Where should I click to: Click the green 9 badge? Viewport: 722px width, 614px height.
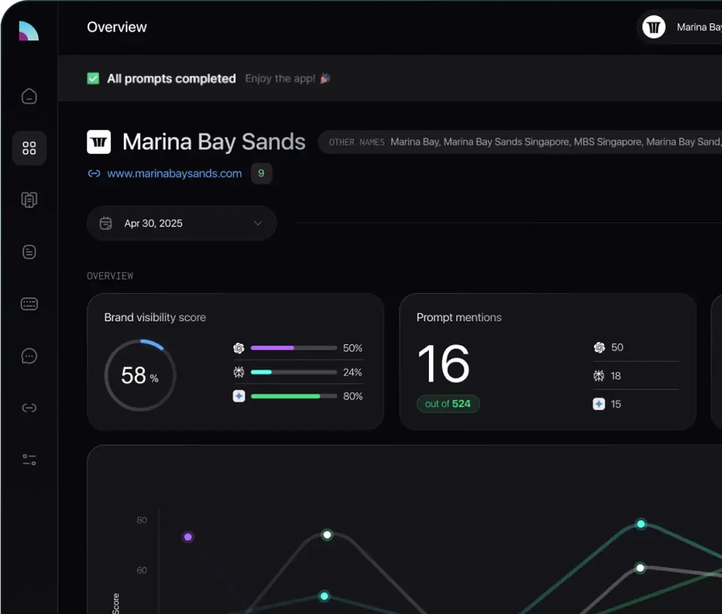click(x=262, y=173)
